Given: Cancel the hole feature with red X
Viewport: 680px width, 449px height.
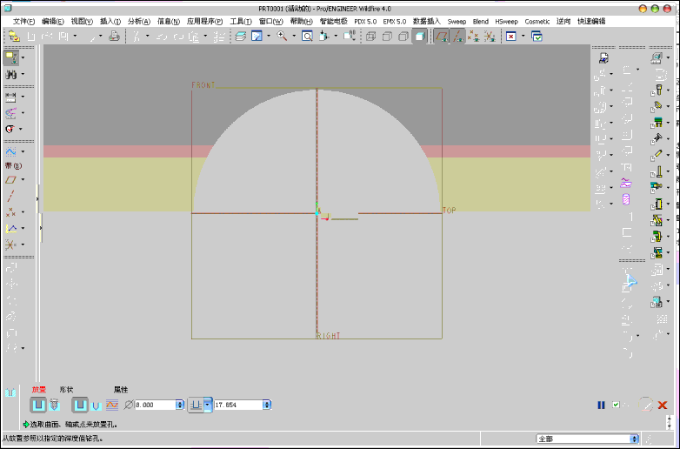Looking at the screenshot, I should pos(663,405).
